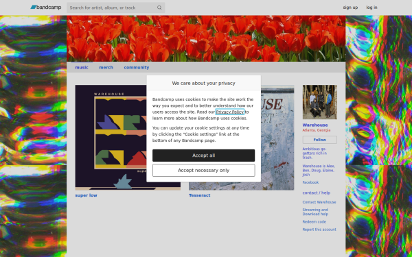The image size is (412, 257).
Task: Follow the Warehouse band
Action: pyautogui.click(x=320, y=140)
